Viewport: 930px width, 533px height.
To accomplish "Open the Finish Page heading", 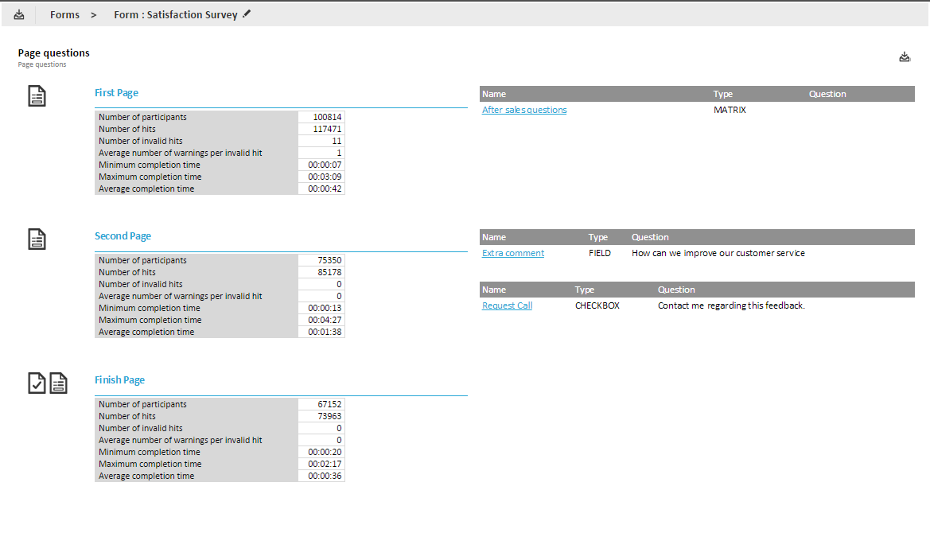I will coord(119,380).
